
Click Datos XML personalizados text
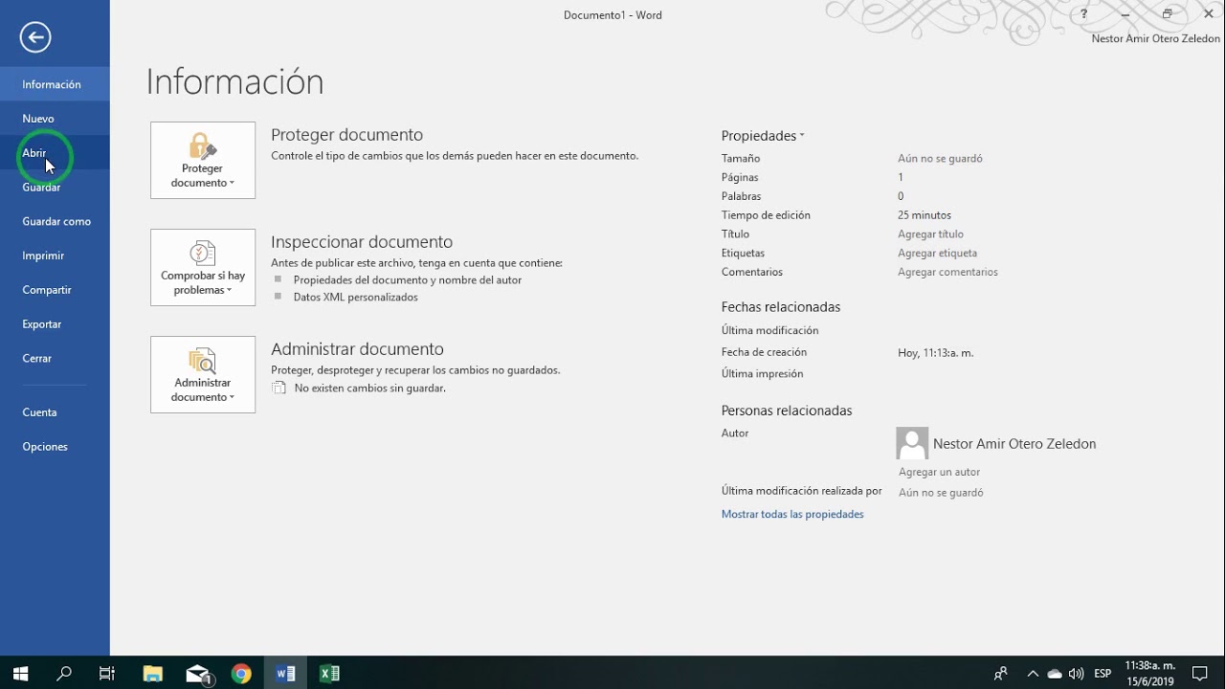point(356,298)
